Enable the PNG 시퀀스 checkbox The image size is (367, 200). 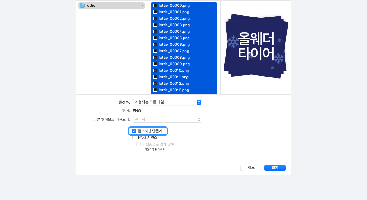pos(134,137)
